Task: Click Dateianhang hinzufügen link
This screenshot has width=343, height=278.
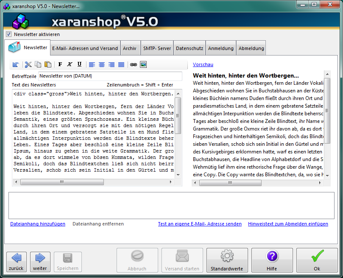Action: click(38, 224)
